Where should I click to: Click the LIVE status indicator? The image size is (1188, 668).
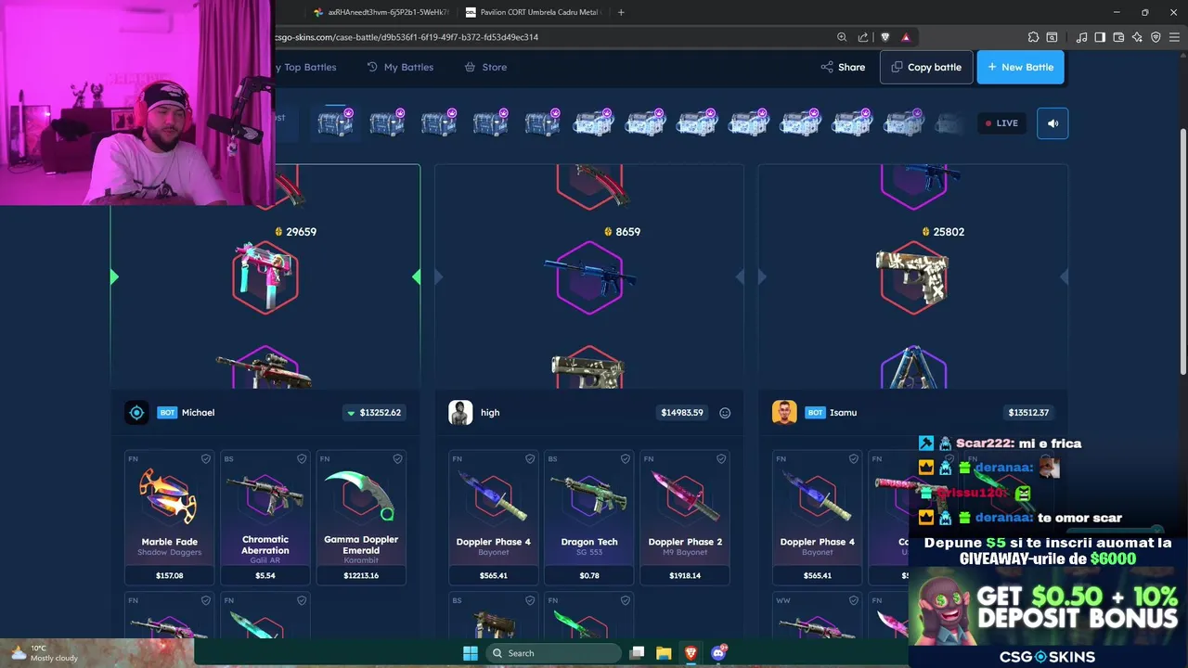[1002, 123]
